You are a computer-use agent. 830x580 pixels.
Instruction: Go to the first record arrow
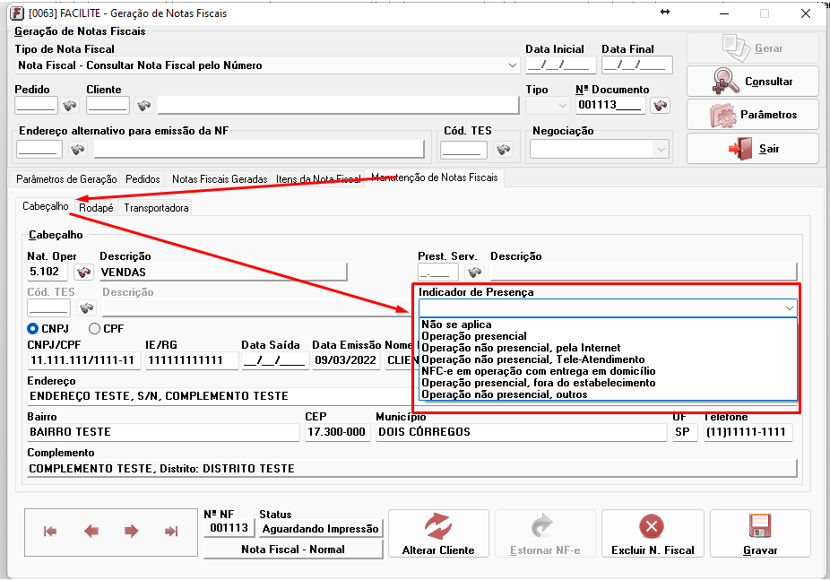(x=50, y=531)
